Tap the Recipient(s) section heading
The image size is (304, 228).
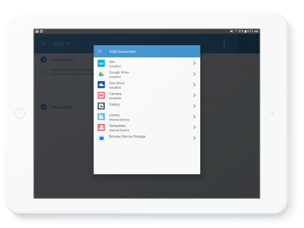[62, 107]
